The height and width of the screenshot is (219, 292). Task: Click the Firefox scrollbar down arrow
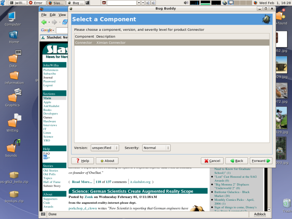pos(269,209)
